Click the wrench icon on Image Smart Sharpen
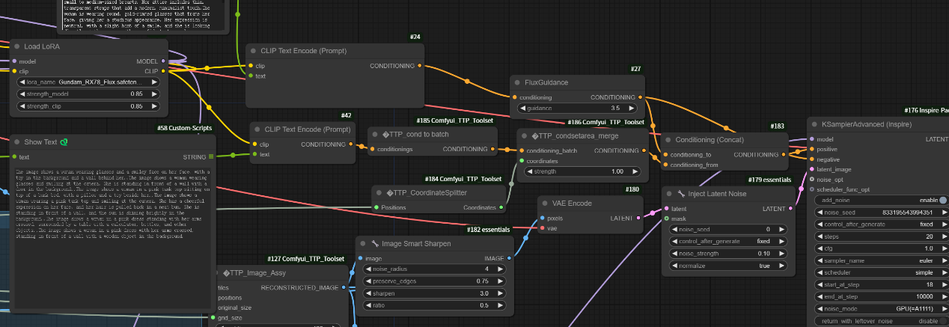949x327 pixels. (374, 244)
